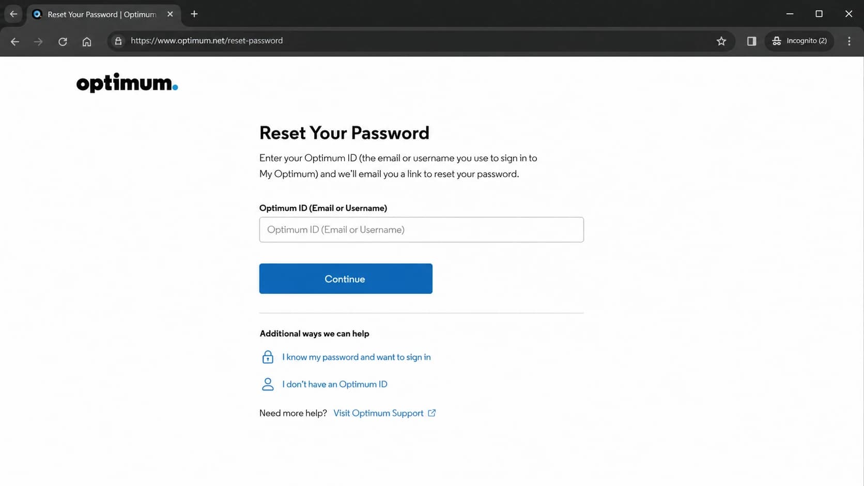864x486 pixels.
Task: Select the Reset Your Password tab
Action: [103, 14]
